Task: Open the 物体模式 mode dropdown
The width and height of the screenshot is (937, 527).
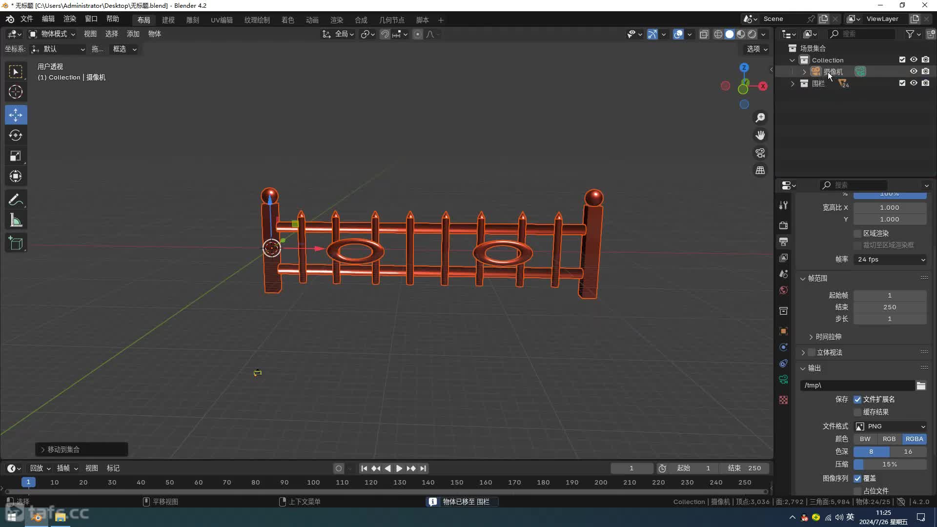Action: pyautogui.click(x=52, y=34)
